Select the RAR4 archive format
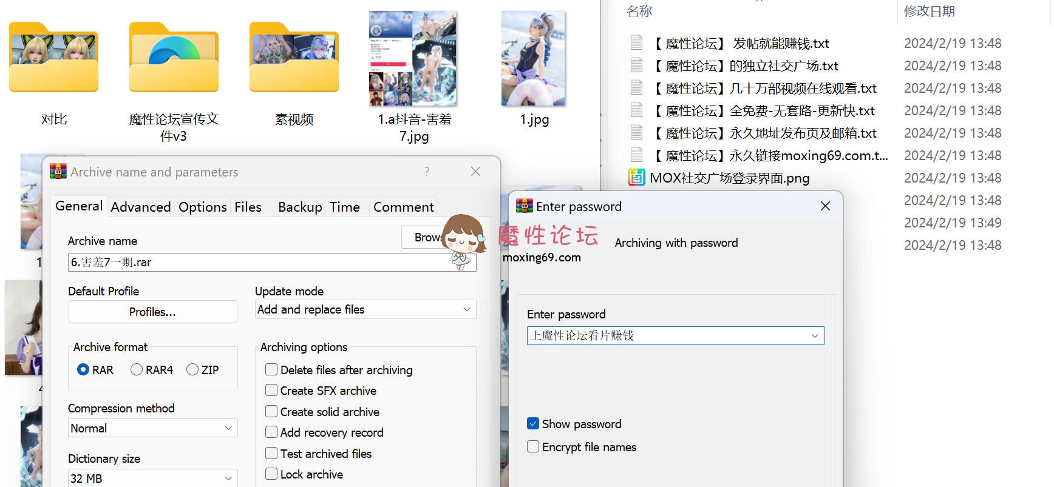This screenshot has width=1054, height=487. tap(137, 369)
